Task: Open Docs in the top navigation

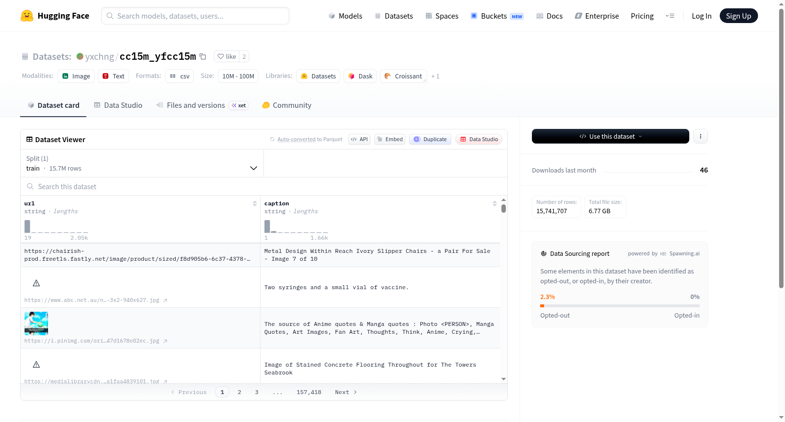Action: pos(549,16)
